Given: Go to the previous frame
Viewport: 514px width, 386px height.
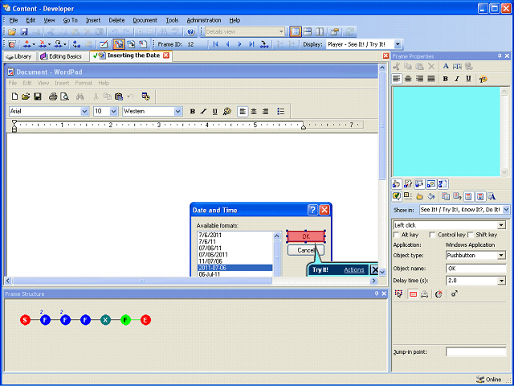Looking at the screenshot, I should coord(227,44).
